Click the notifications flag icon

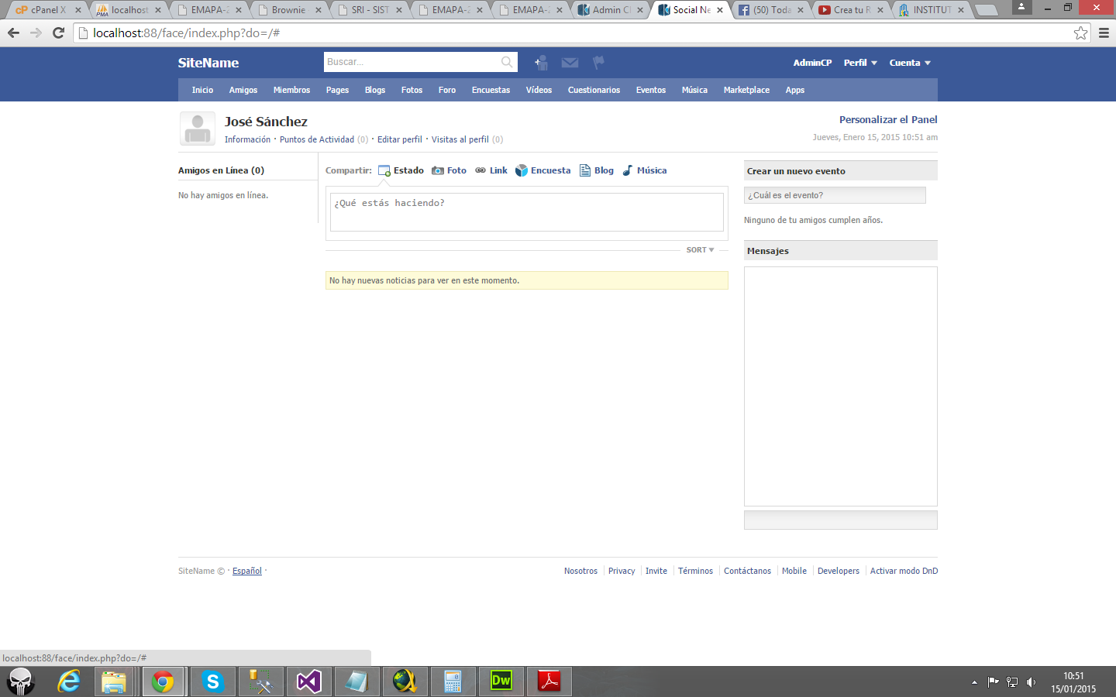pos(598,63)
